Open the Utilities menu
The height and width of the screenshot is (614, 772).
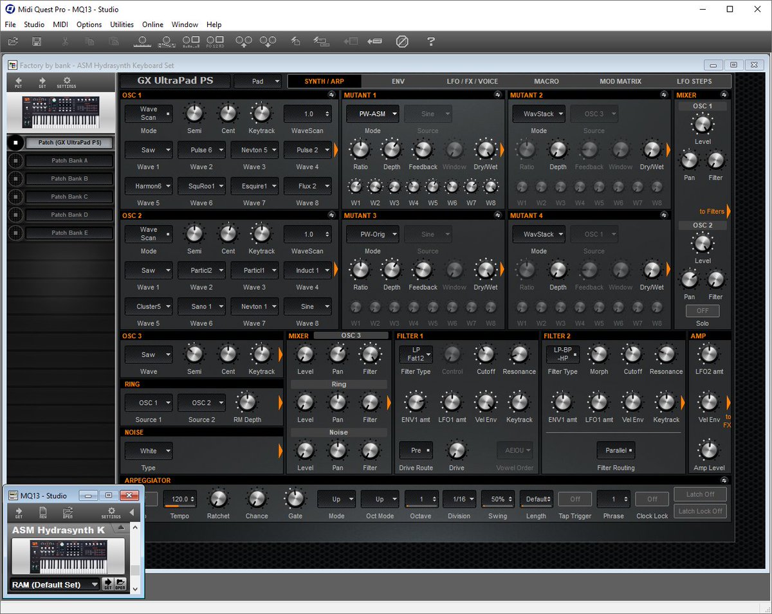[x=122, y=24]
